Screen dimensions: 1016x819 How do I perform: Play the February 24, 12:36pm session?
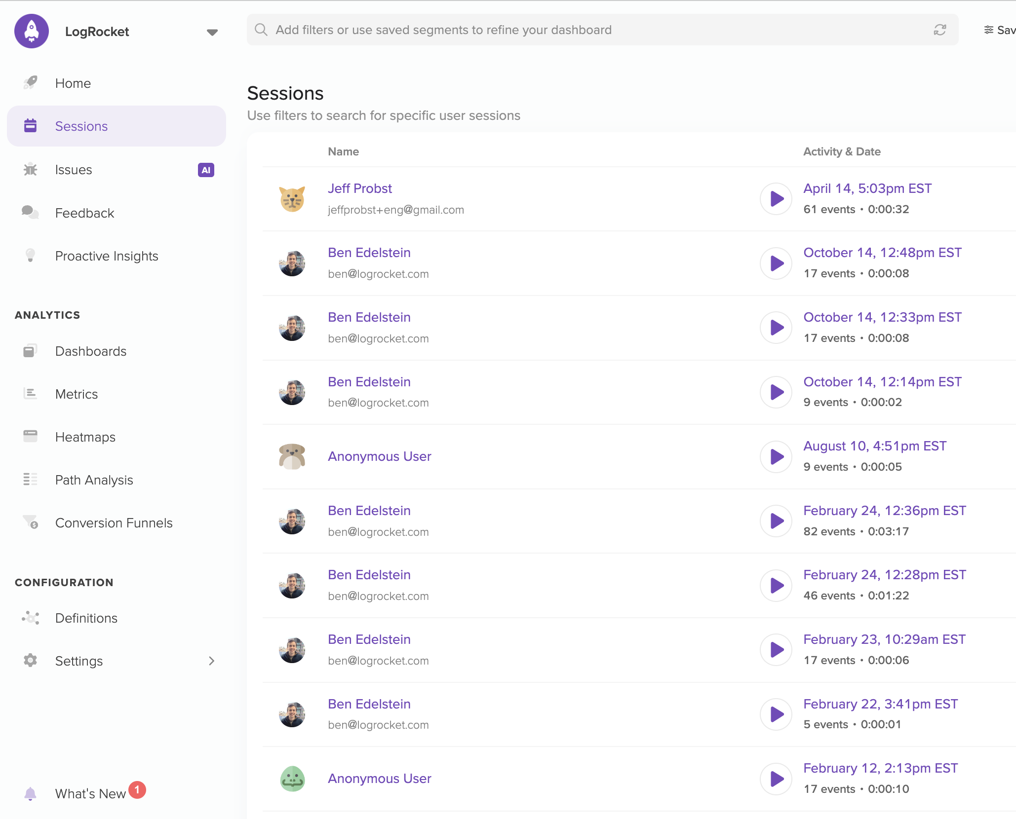click(x=776, y=521)
